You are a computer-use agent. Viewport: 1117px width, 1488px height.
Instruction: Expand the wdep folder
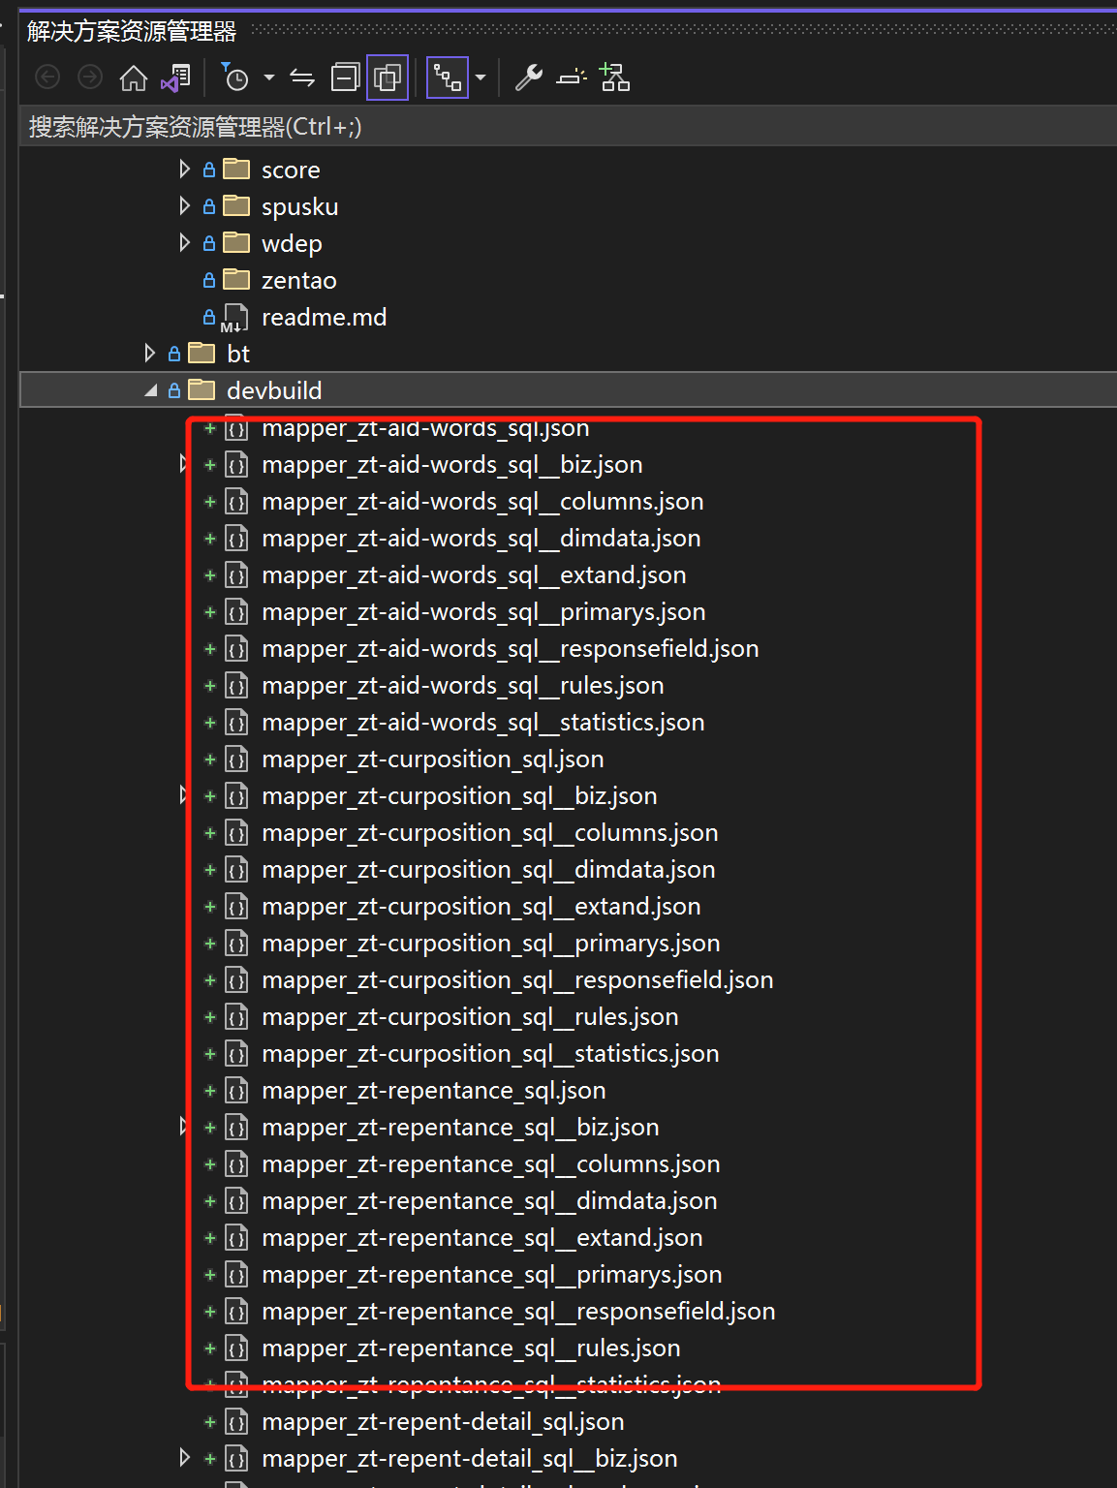click(185, 243)
